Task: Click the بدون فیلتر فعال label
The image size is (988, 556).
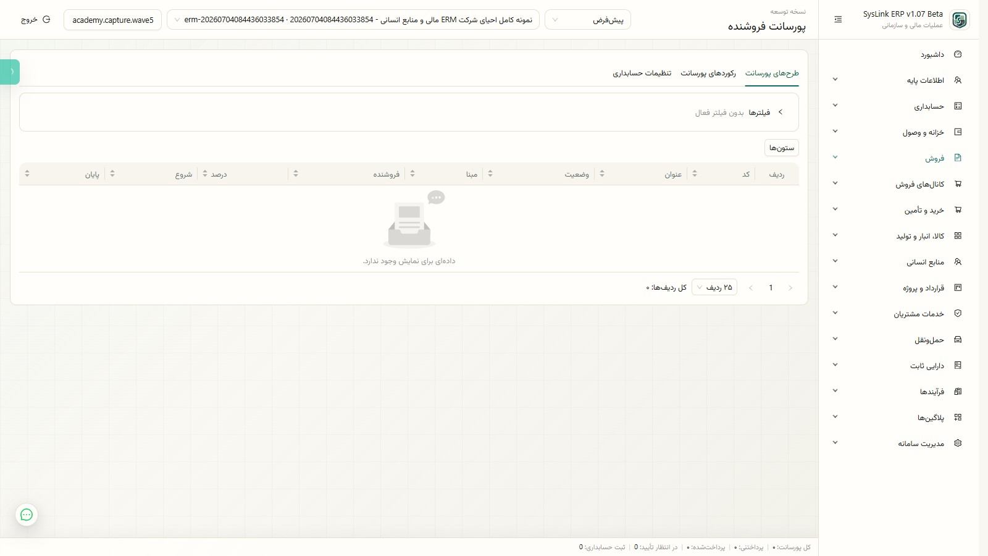Action: click(719, 112)
